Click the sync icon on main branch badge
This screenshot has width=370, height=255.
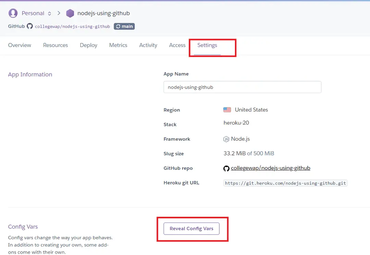(118, 26)
